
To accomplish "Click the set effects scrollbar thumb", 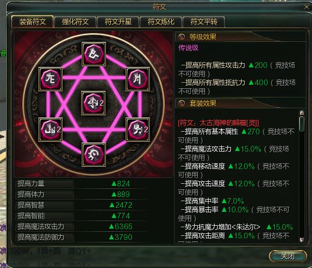I will tap(302, 124).
